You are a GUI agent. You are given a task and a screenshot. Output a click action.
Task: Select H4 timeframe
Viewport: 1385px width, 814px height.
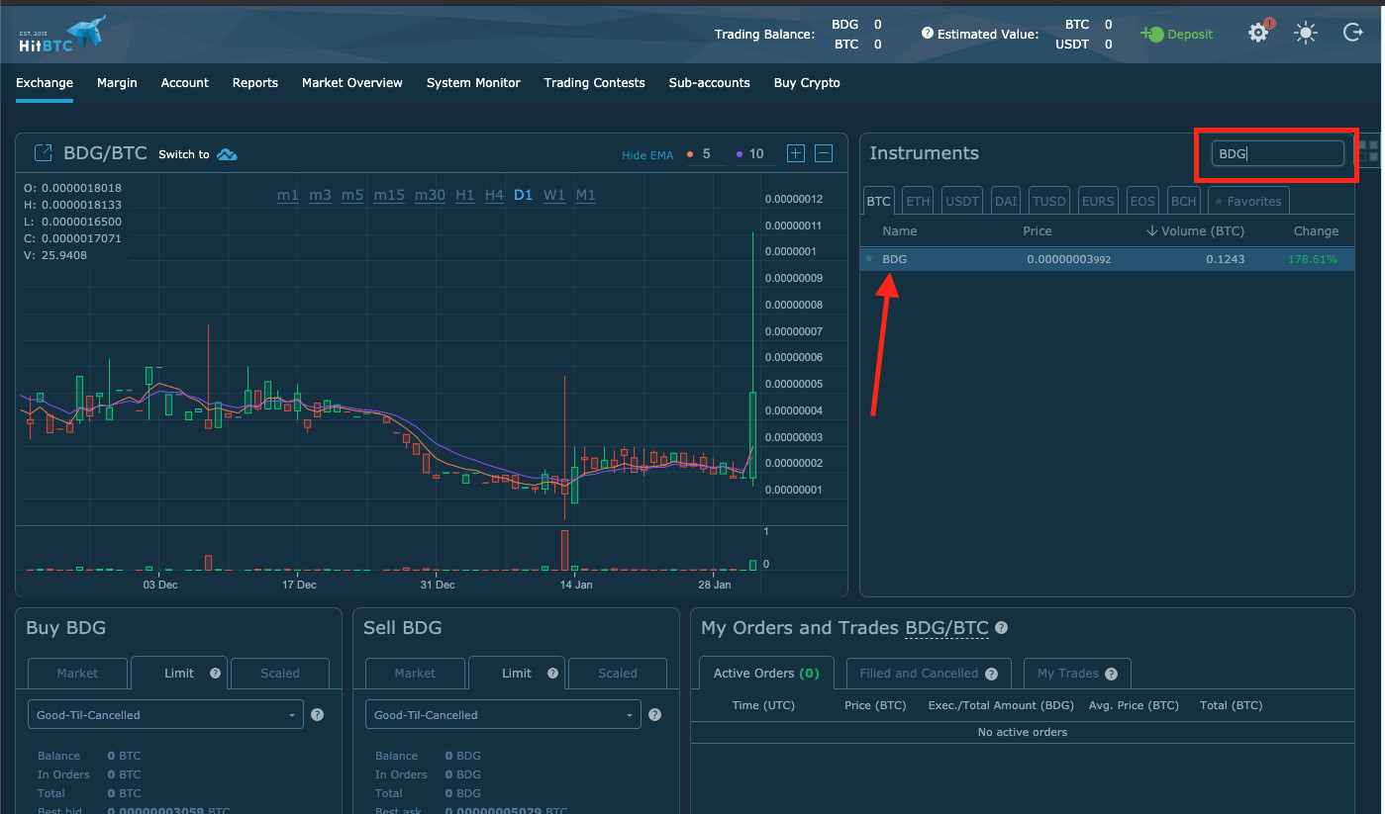[494, 195]
